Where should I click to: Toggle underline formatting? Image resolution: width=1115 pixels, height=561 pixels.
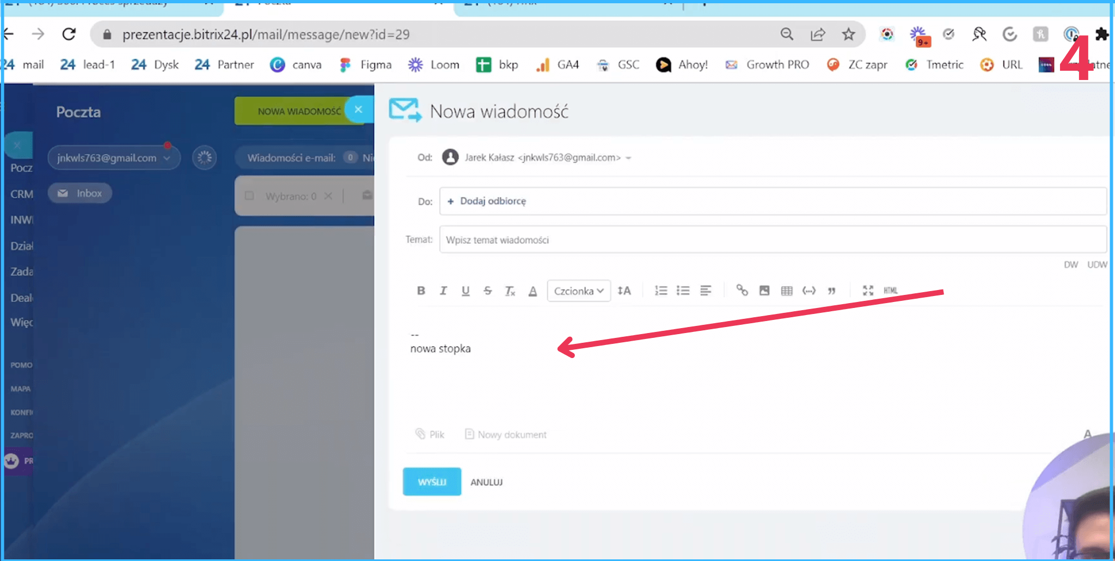465,291
